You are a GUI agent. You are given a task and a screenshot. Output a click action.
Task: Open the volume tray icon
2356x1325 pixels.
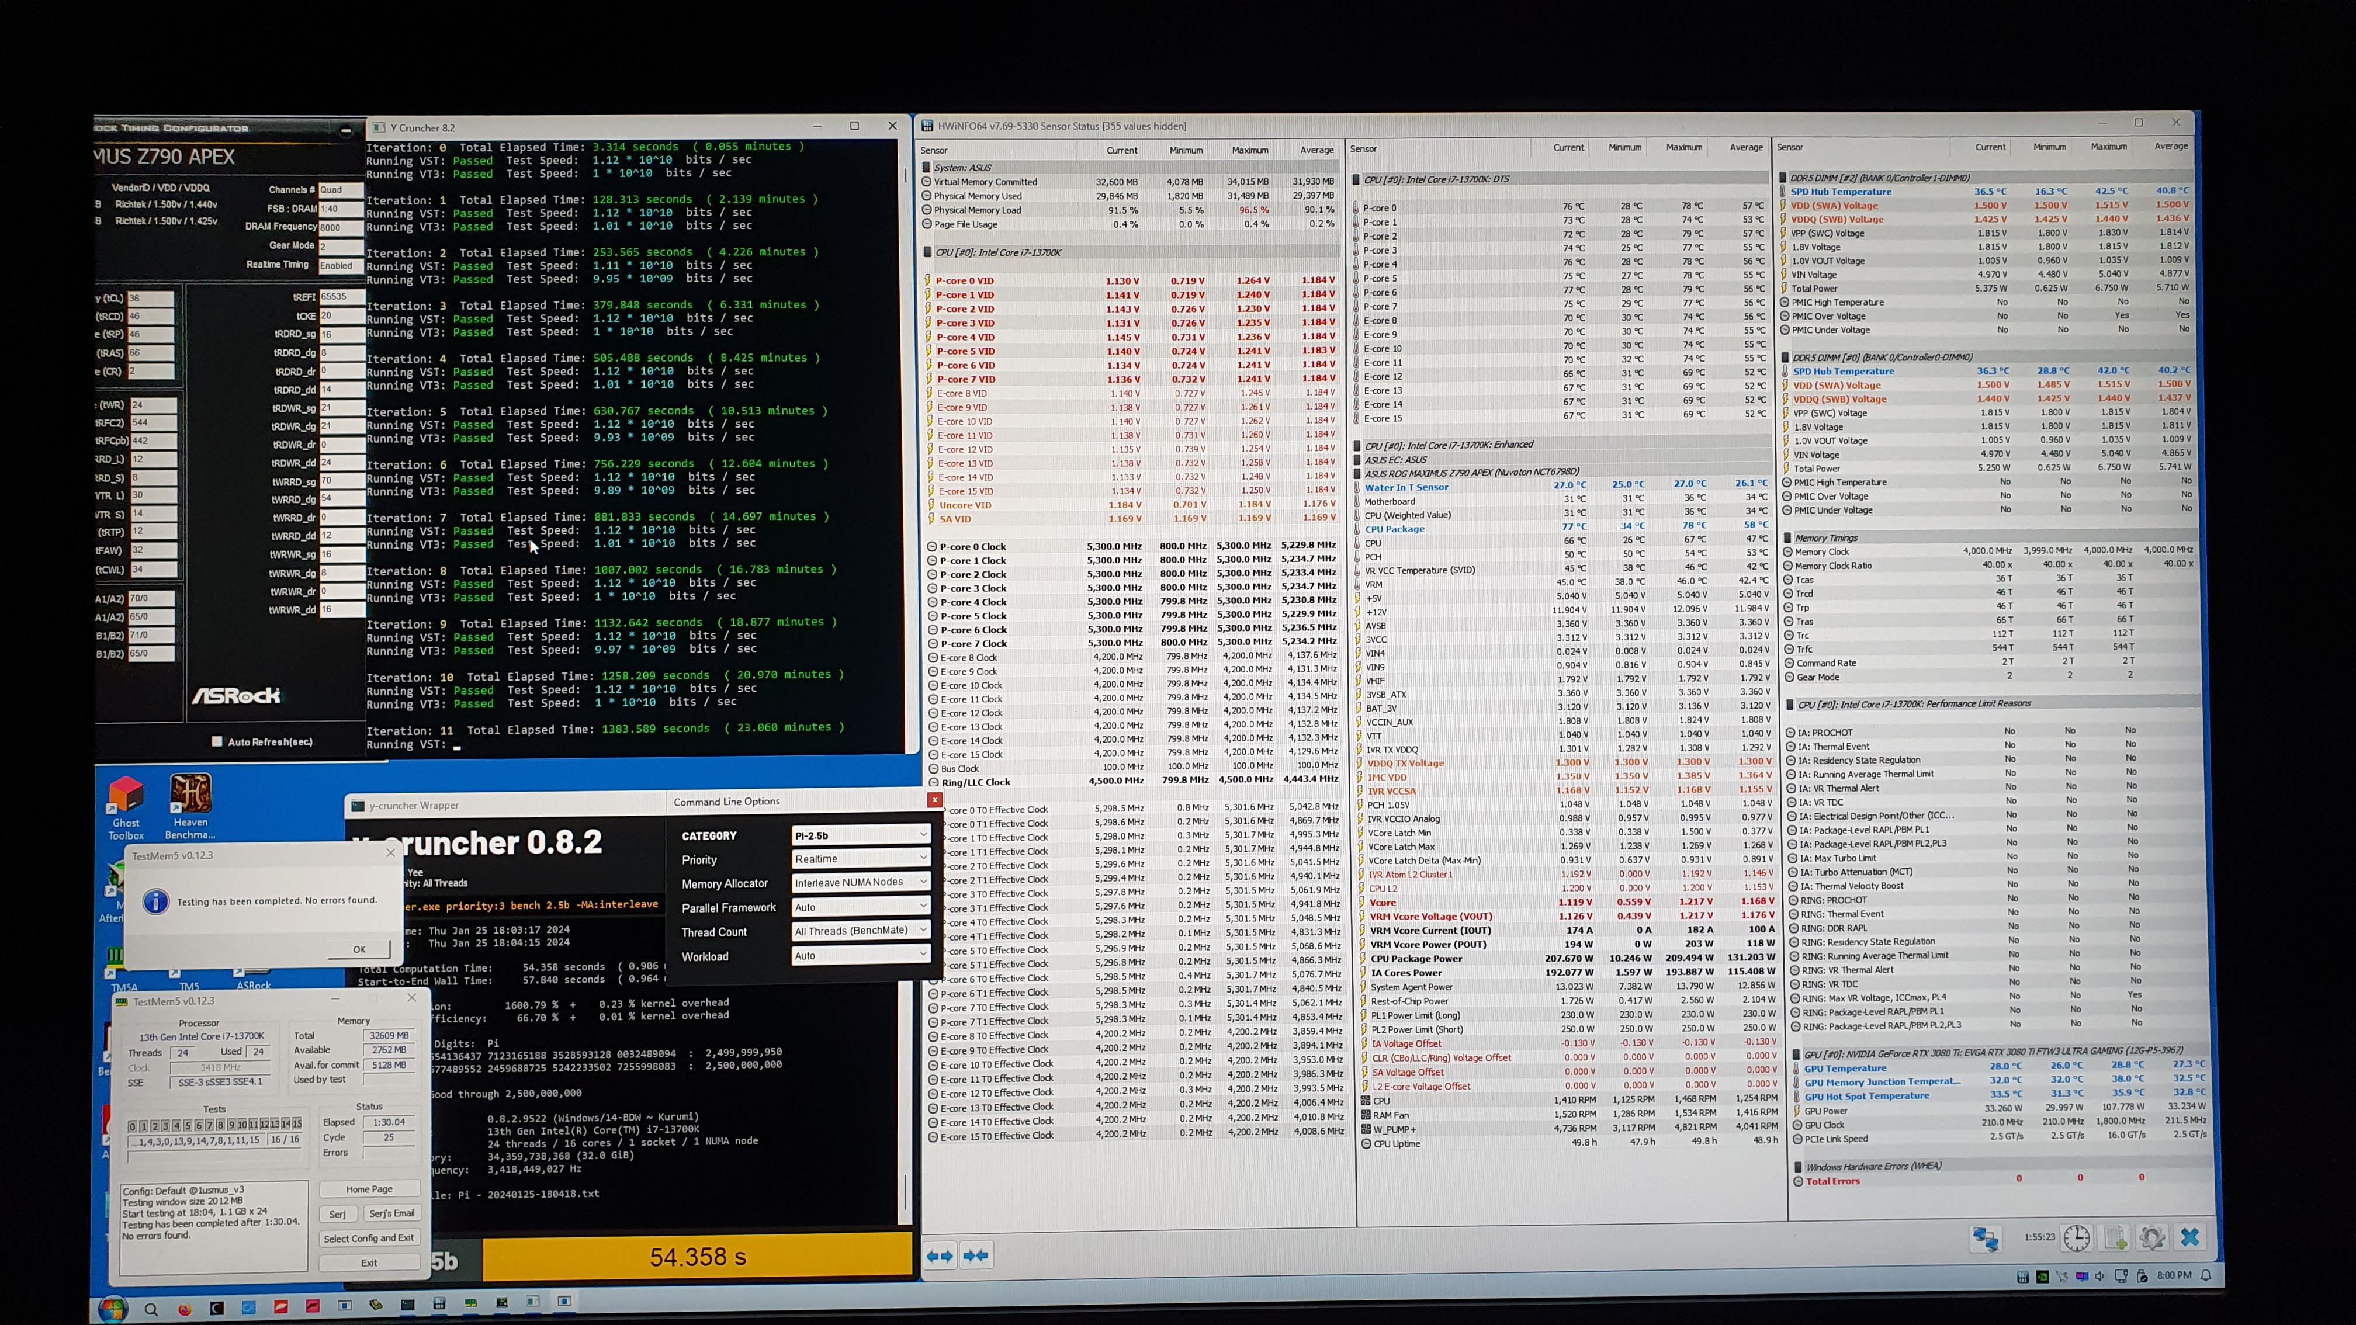(x=2101, y=1275)
